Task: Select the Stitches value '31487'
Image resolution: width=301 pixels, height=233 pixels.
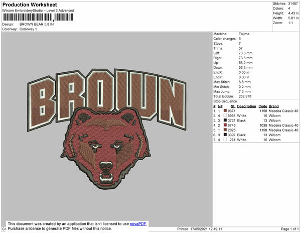Action: (293, 4)
